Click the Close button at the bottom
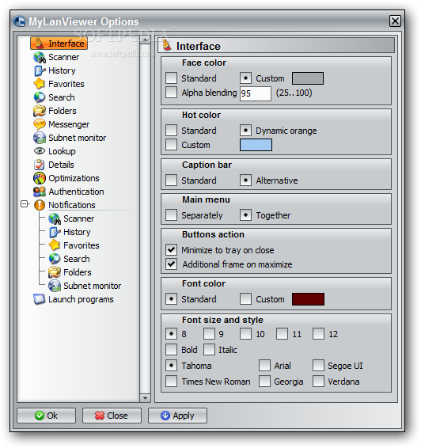The height and width of the screenshot is (448, 421). (112, 416)
